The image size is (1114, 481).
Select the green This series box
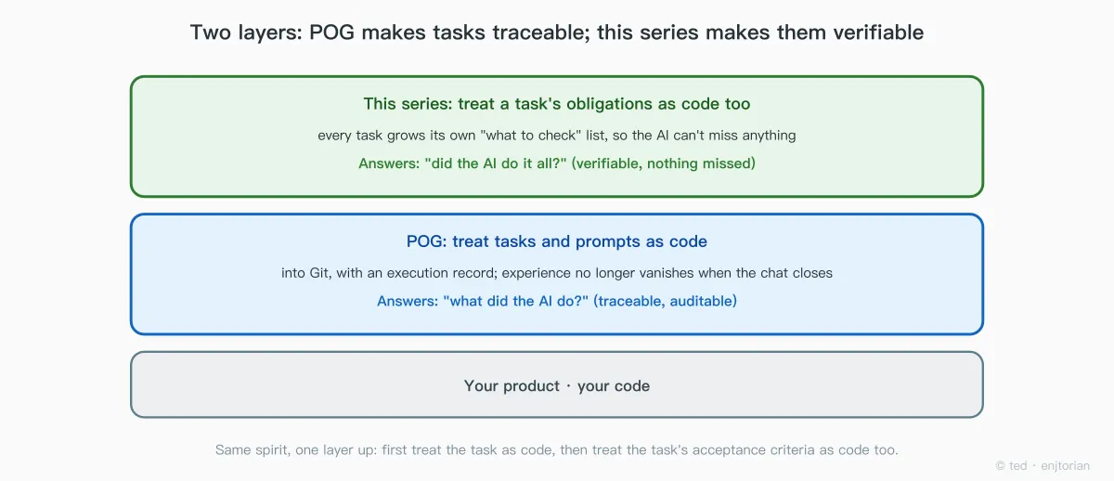coord(557,136)
